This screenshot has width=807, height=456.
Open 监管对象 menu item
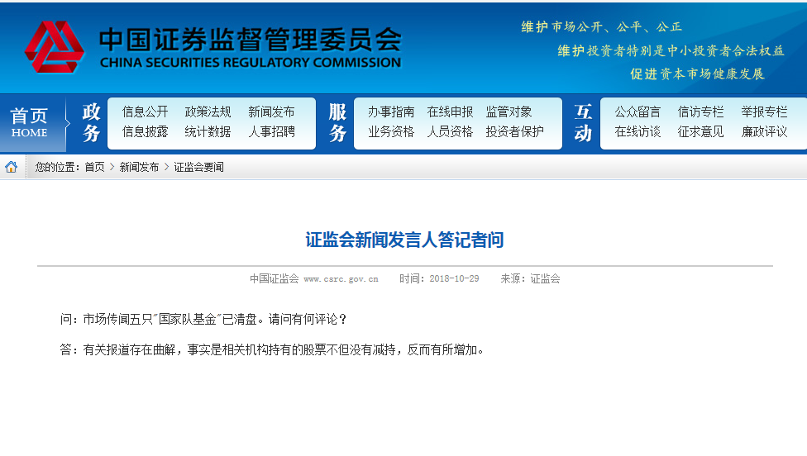click(509, 112)
